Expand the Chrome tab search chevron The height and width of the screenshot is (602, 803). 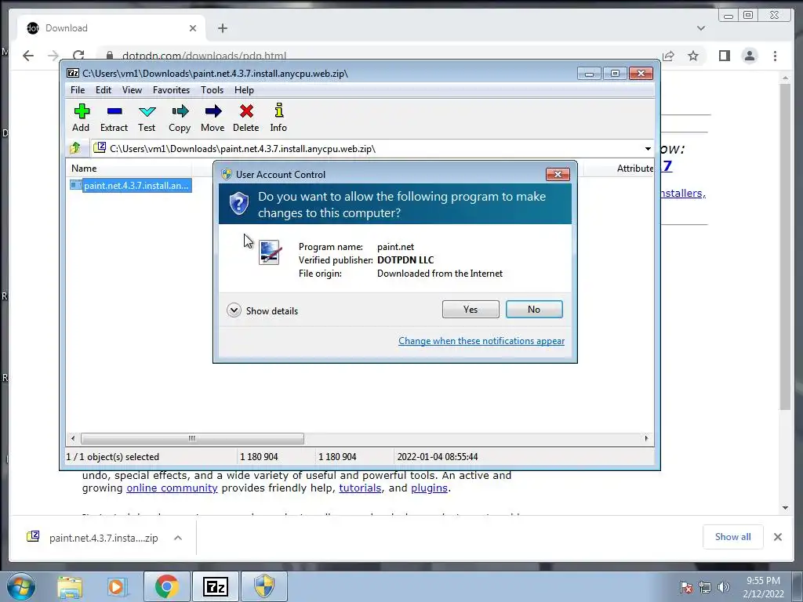(x=701, y=28)
